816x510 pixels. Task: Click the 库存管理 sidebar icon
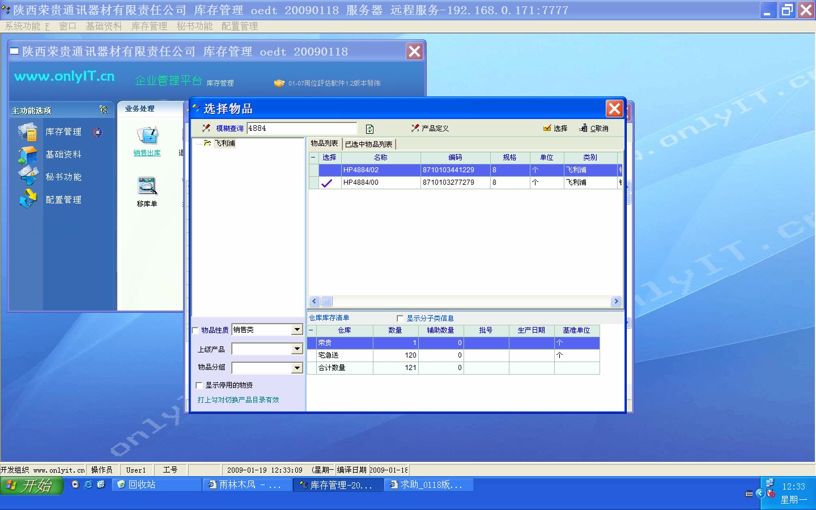[x=27, y=132]
